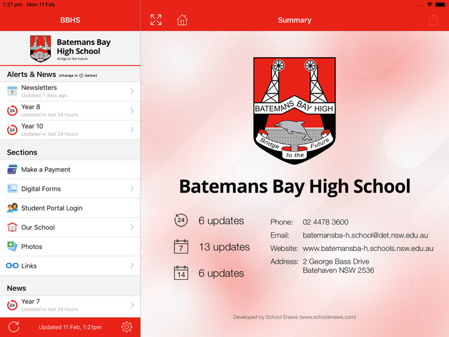This screenshot has height=337, width=449.
Task: Tap the Newsletters calendar icon
Action: tap(12, 91)
